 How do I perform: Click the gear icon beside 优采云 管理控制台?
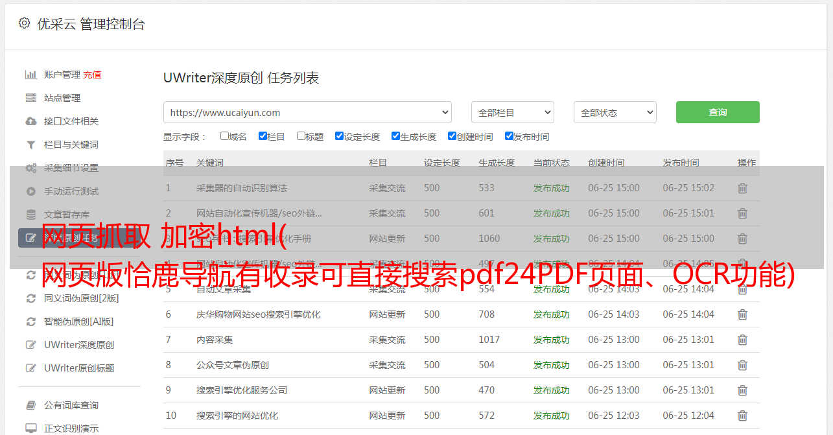point(24,23)
